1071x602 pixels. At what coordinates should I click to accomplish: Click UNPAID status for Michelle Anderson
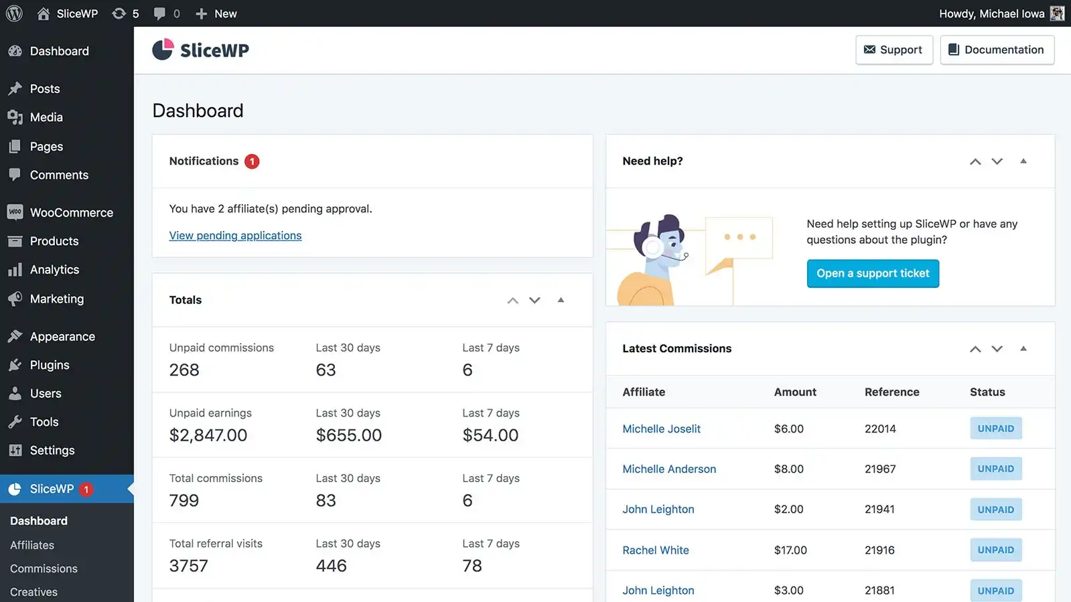[x=996, y=469]
